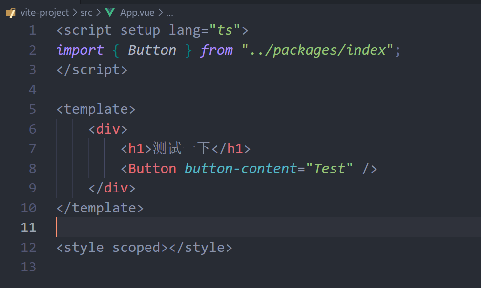Click the lang="ts" attribute value
Image resolution: width=481 pixels, height=288 pixels.
click(225, 30)
